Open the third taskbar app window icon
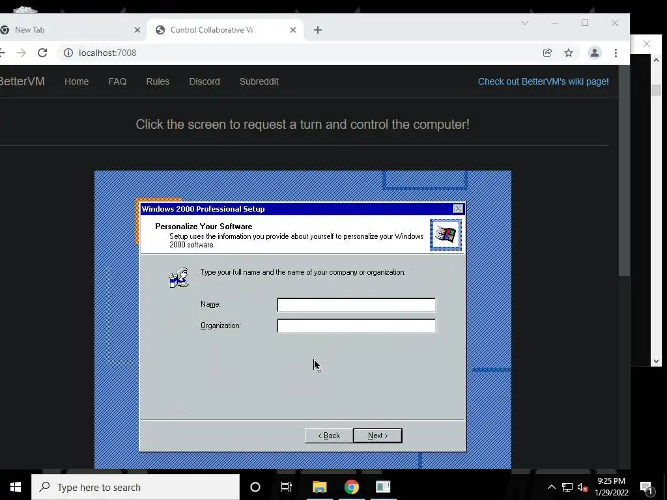Viewport: 667px width, 500px height. 383,487
